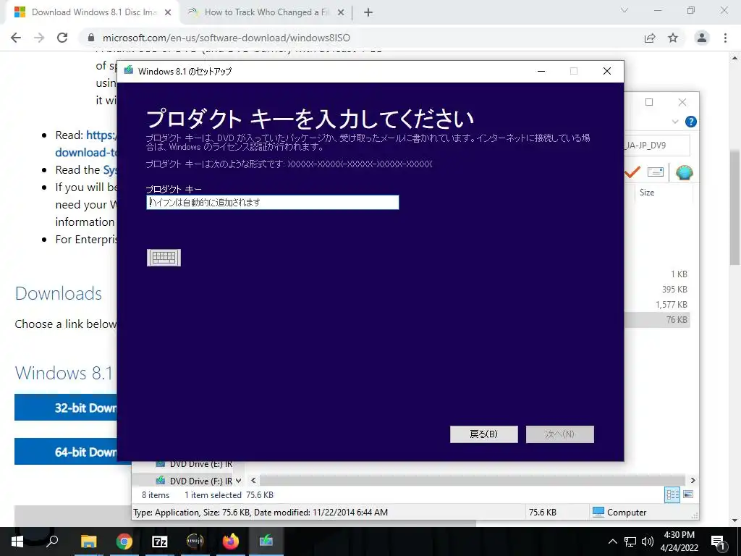Select the highlighted 76 KB file row

coord(657,319)
